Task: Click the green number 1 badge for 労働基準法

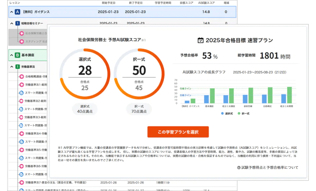Action: (17, 66)
